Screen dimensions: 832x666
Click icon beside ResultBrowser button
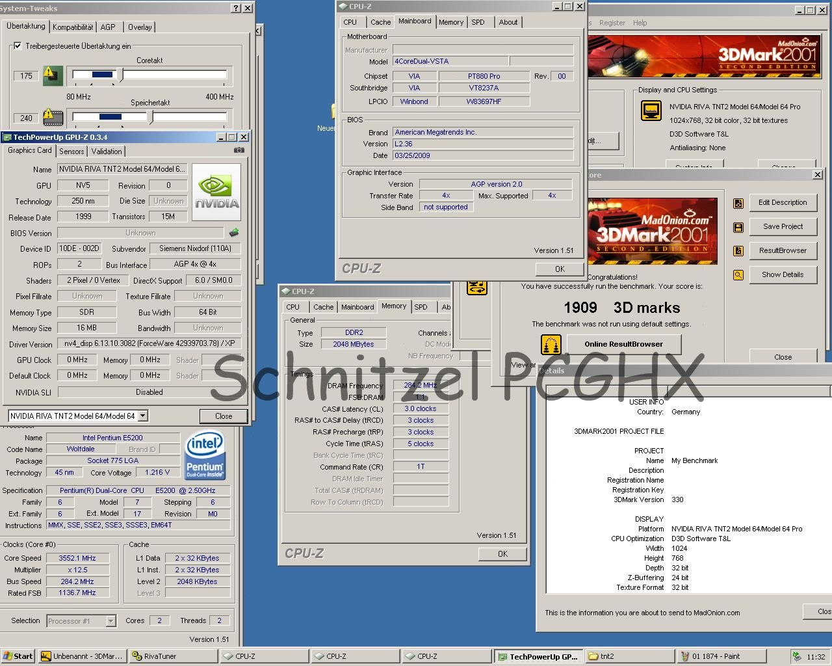[x=738, y=251]
